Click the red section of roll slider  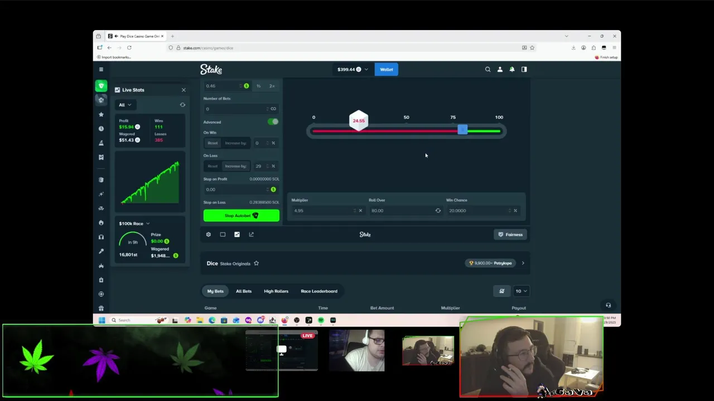pos(385,131)
